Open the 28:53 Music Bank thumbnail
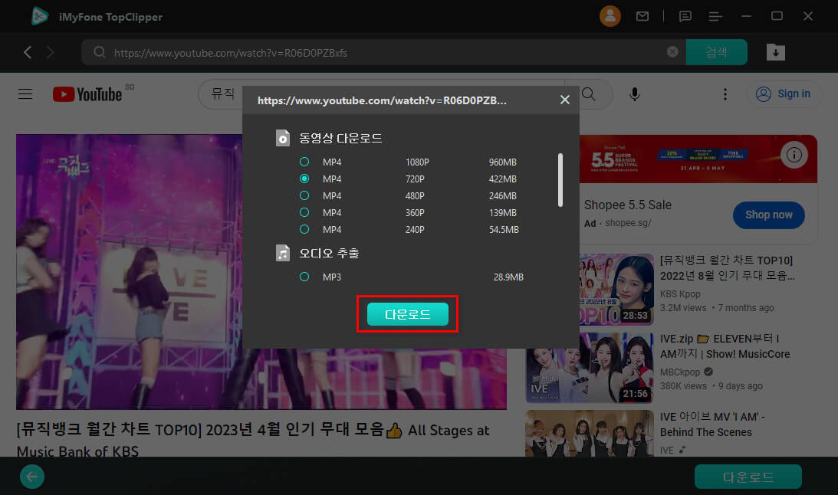The image size is (838, 495). 616,290
